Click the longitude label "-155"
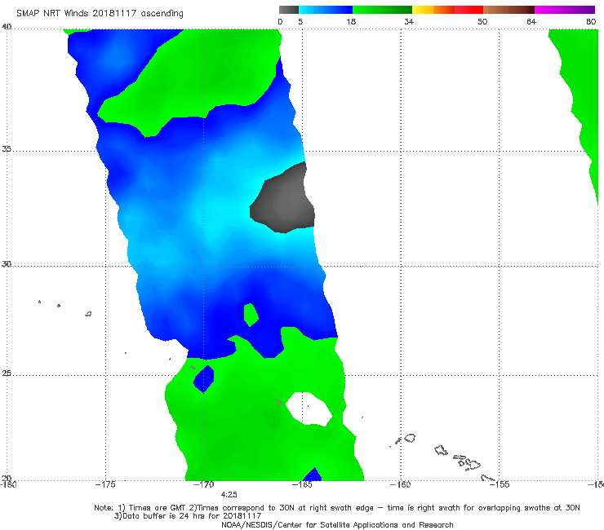This screenshot has height=530, width=604. (500, 484)
